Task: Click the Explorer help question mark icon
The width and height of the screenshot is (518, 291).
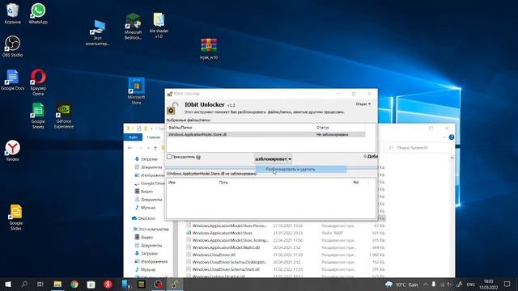Action: [452, 137]
